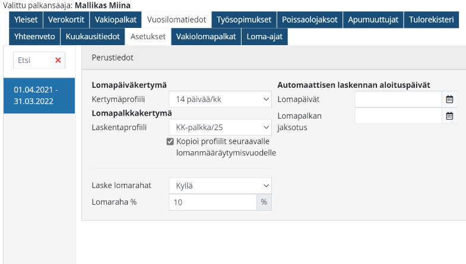Toggle Kopioi profiilit seuraavalle checkbox
The image size is (466, 264).
point(170,141)
